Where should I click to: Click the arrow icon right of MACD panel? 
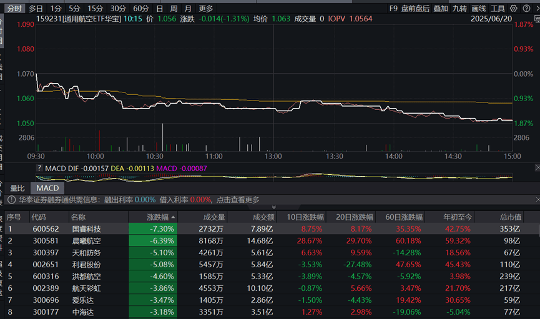coord(536,168)
